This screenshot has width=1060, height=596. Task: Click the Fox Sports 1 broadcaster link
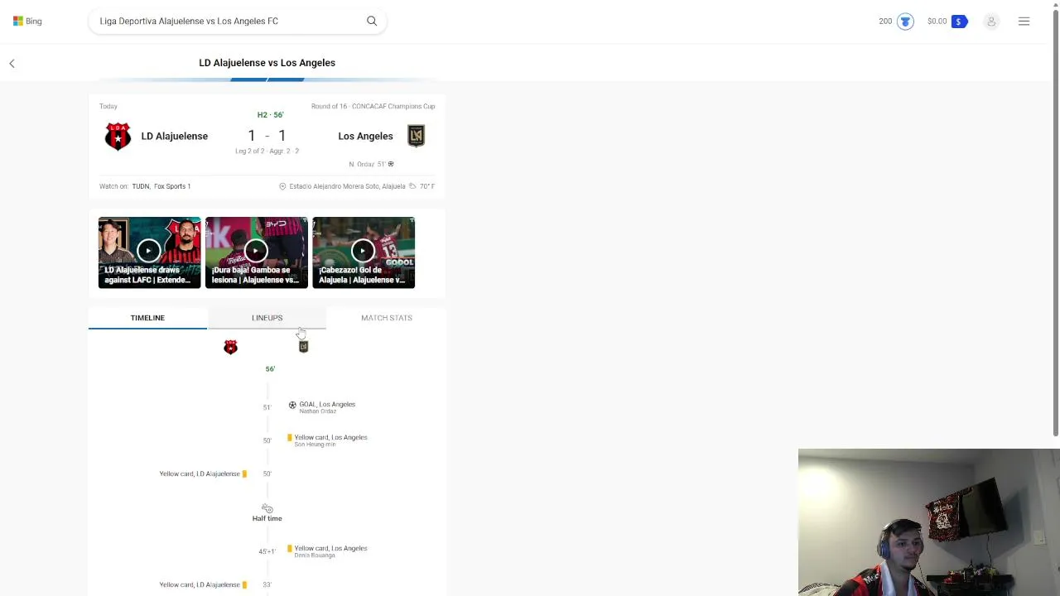point(172,186)
